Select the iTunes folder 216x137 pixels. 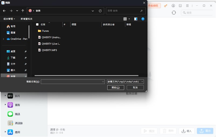43,31
